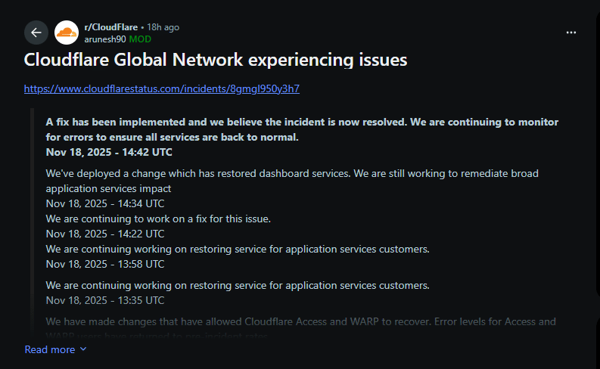Click the green MOD badge
The height and width of the screenshot is (369, 600).
click(140, 39)
